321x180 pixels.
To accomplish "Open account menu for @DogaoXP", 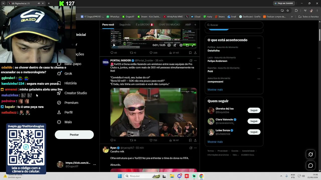I will click(x=76, y=164).
